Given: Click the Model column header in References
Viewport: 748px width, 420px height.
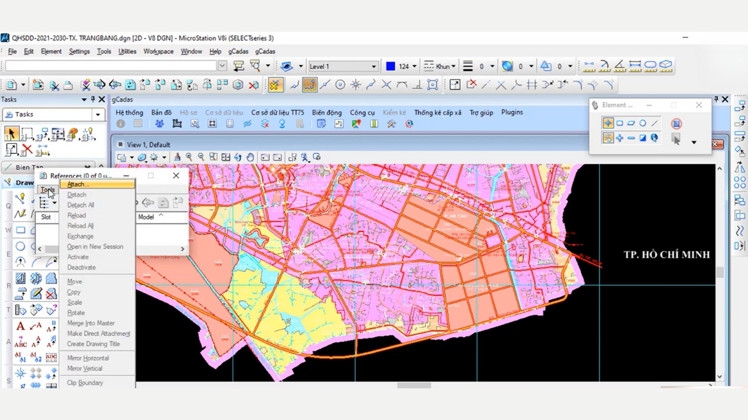Looking at the screenshot, I should tap(161, 217).
